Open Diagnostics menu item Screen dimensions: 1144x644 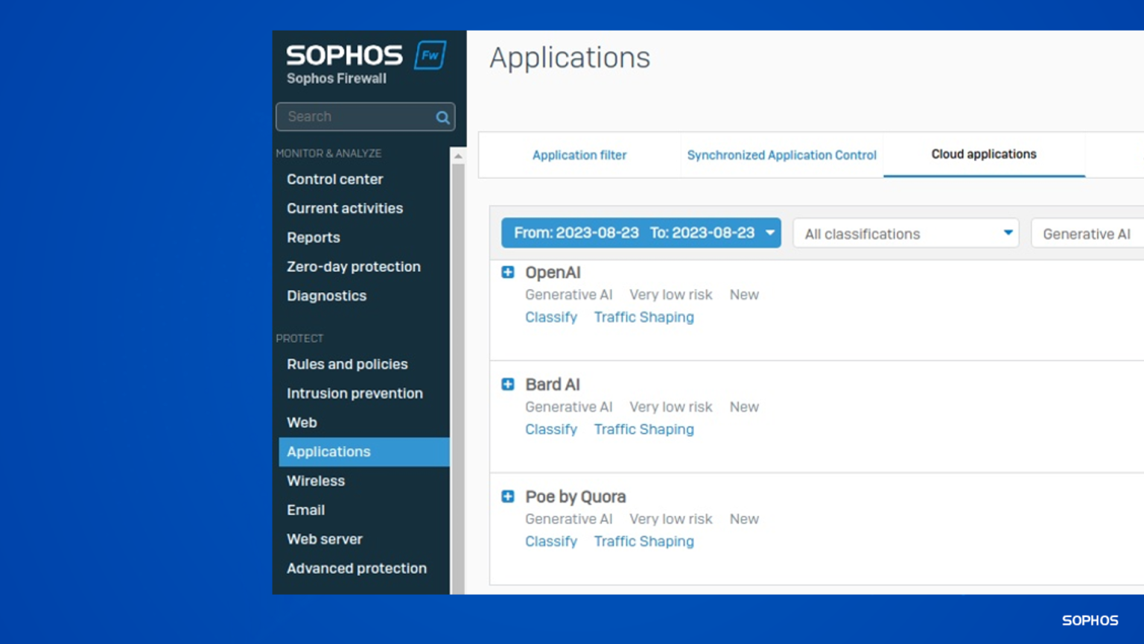click(327, 295)
